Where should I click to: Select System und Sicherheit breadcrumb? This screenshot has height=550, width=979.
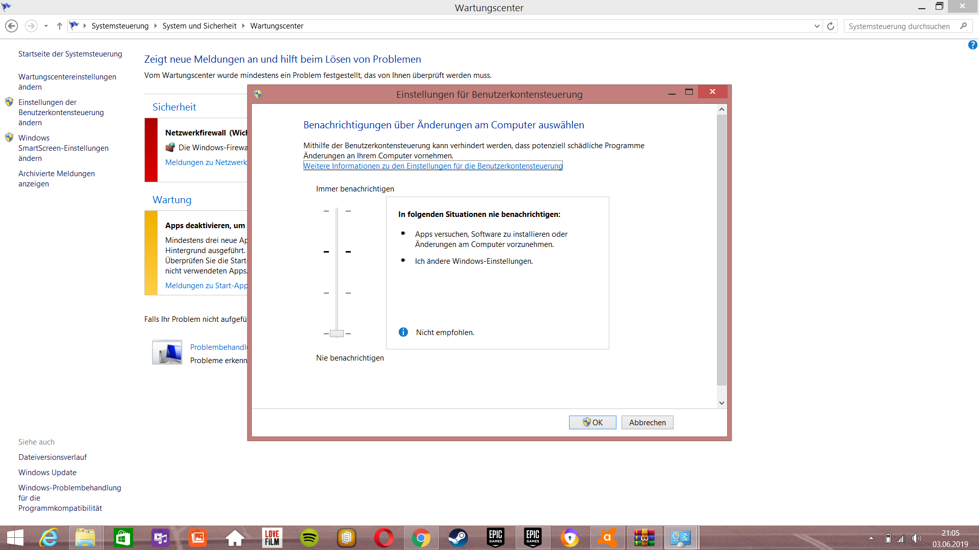point(199,26)
